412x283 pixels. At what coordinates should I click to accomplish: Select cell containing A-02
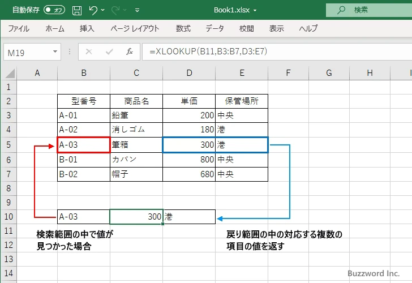(x=84, y=130)
